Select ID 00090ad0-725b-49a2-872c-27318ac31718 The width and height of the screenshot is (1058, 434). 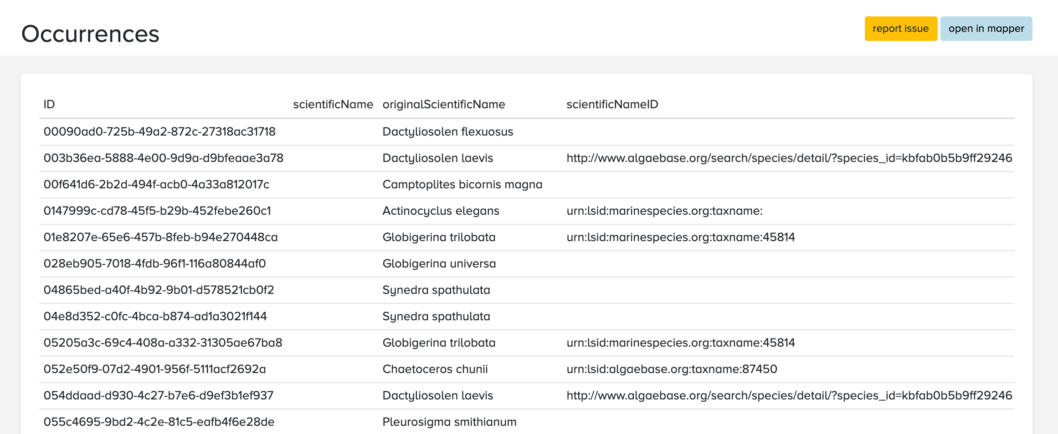click(x=159, y=131)
